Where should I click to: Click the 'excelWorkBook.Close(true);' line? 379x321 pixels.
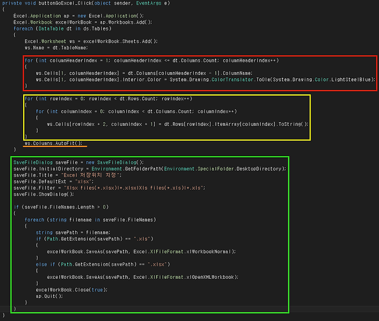[x=72, y=290]
